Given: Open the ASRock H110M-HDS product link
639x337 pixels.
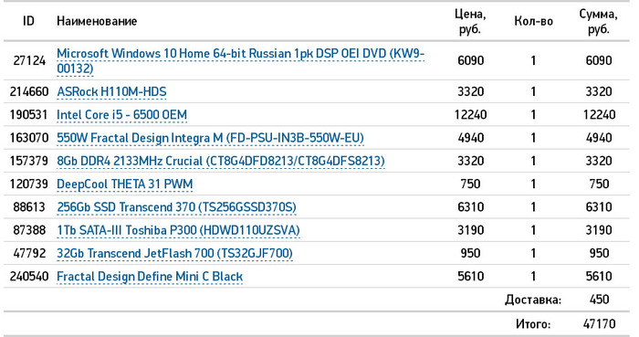Looking at the screenshot, I should tap(111, 91).
